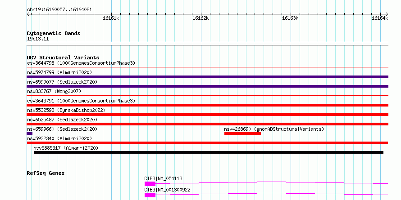This screenshot has height=200, width=401.
Task: Click the ruler's left arrowhead
Action: (28, 14)
